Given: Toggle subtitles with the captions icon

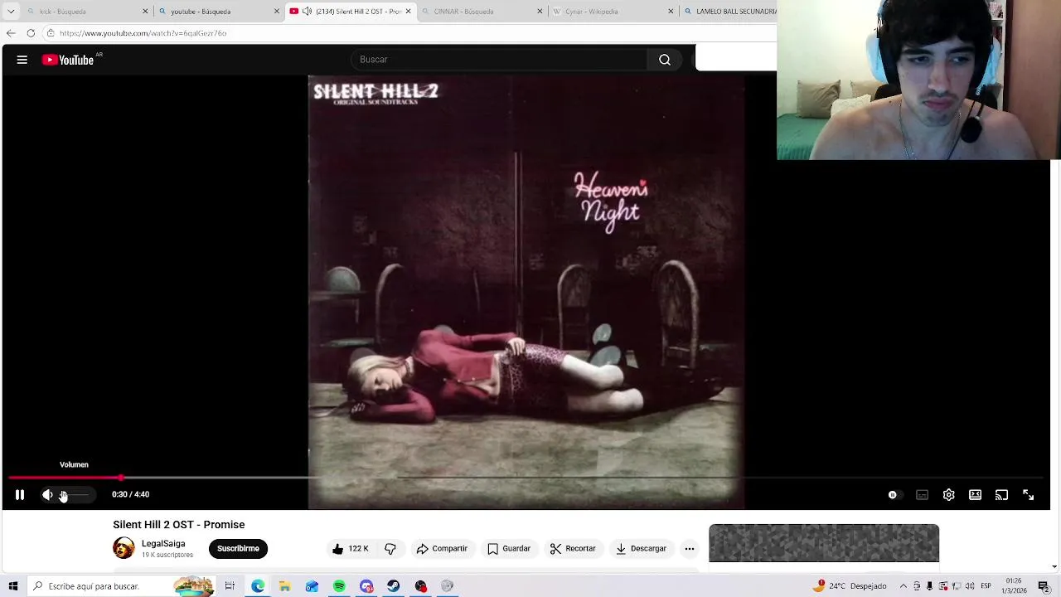Looking at the screenshot, I should pos(922,495).
